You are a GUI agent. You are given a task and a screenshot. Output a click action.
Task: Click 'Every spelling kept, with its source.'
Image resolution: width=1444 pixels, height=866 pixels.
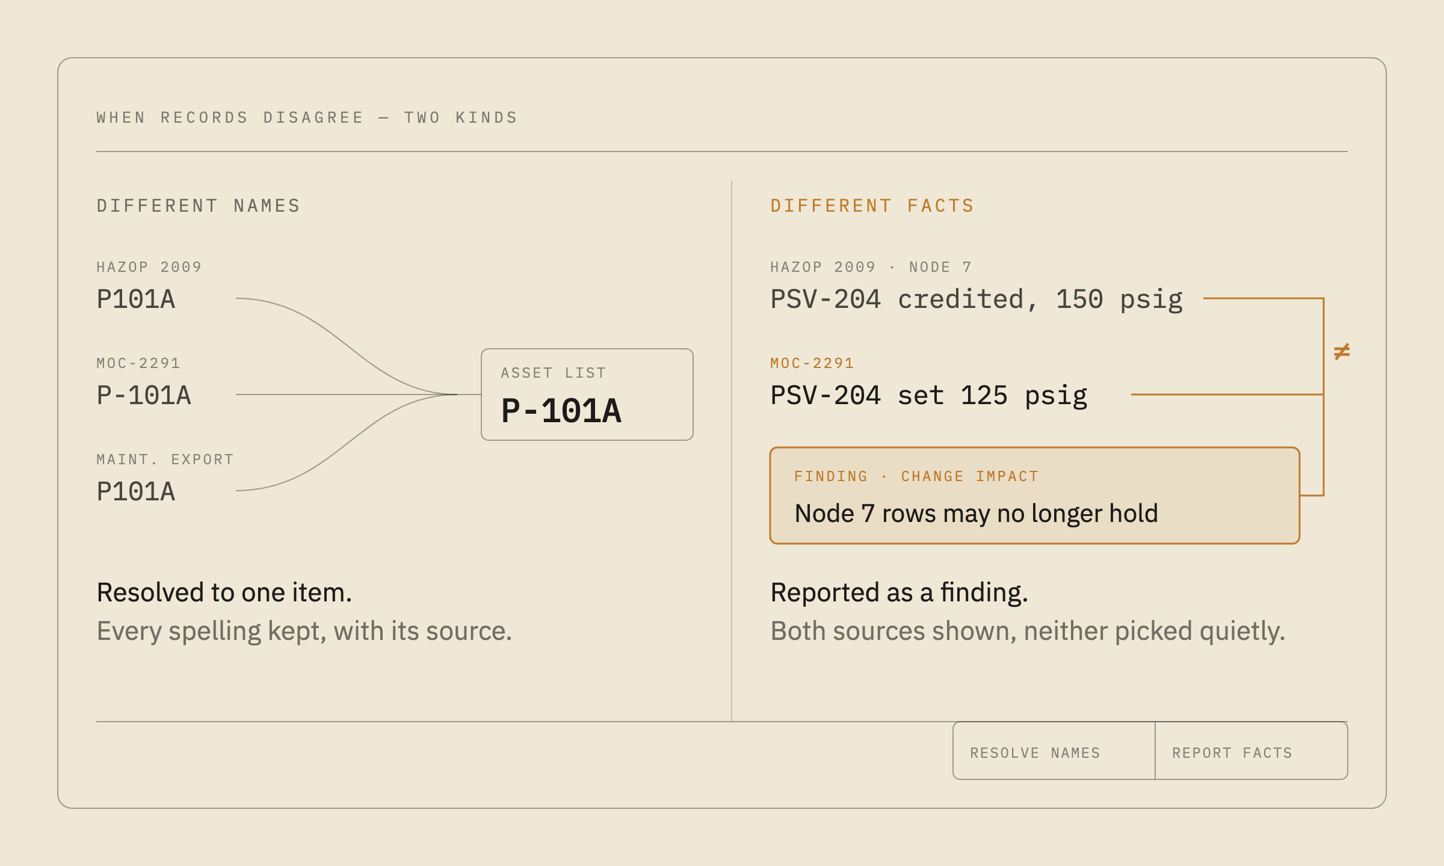(304, 631)
